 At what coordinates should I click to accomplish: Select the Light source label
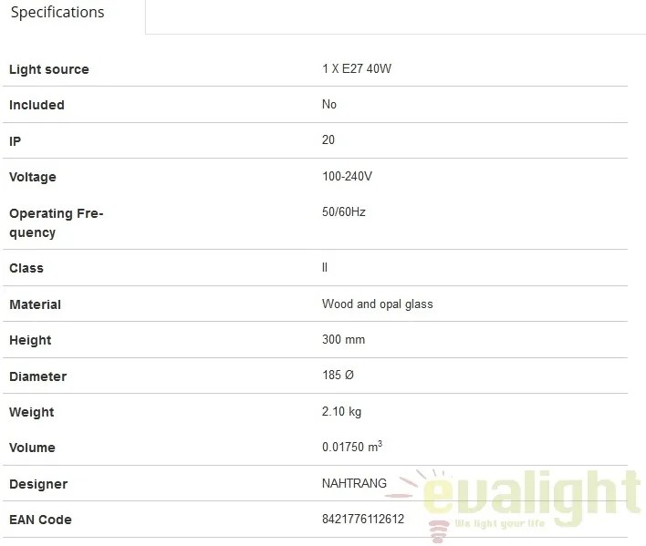(x=49, y=69)
